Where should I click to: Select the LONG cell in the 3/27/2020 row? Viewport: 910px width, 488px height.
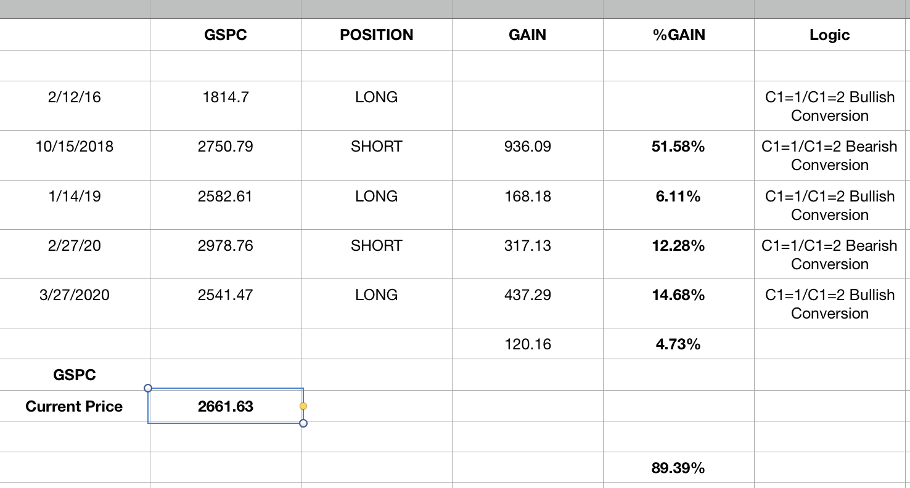pos(377,295)
